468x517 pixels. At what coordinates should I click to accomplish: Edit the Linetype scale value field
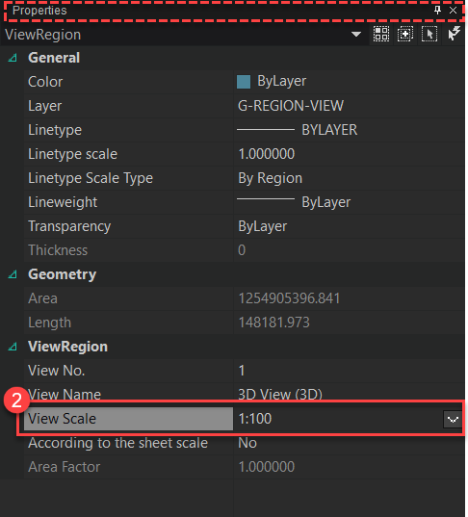click(349, 154)
